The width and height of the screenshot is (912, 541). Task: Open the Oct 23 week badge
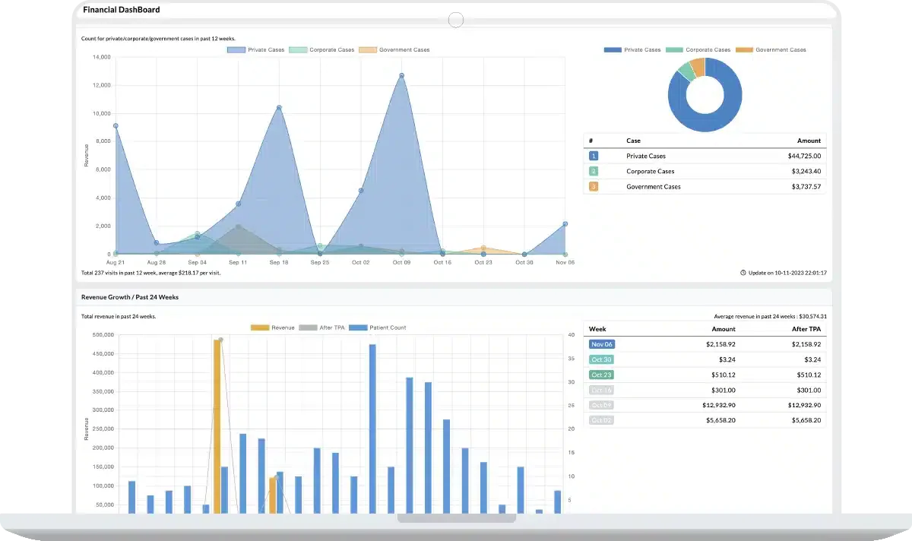(x=601, y=375)
